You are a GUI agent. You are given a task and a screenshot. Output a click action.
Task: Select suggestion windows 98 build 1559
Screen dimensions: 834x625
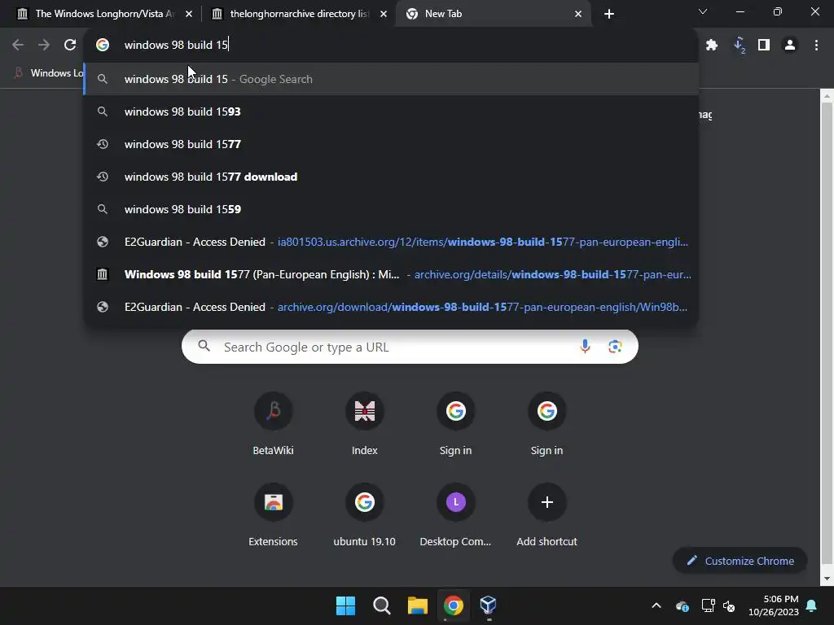(x=391, y=209)
